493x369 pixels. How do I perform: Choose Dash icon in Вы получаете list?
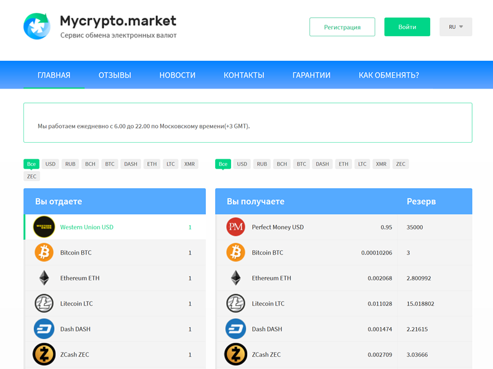tap(236, 329)
